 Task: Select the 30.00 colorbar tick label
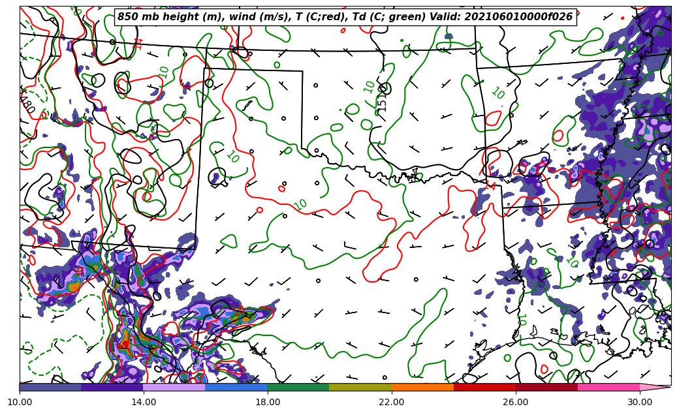click(640, 402)
